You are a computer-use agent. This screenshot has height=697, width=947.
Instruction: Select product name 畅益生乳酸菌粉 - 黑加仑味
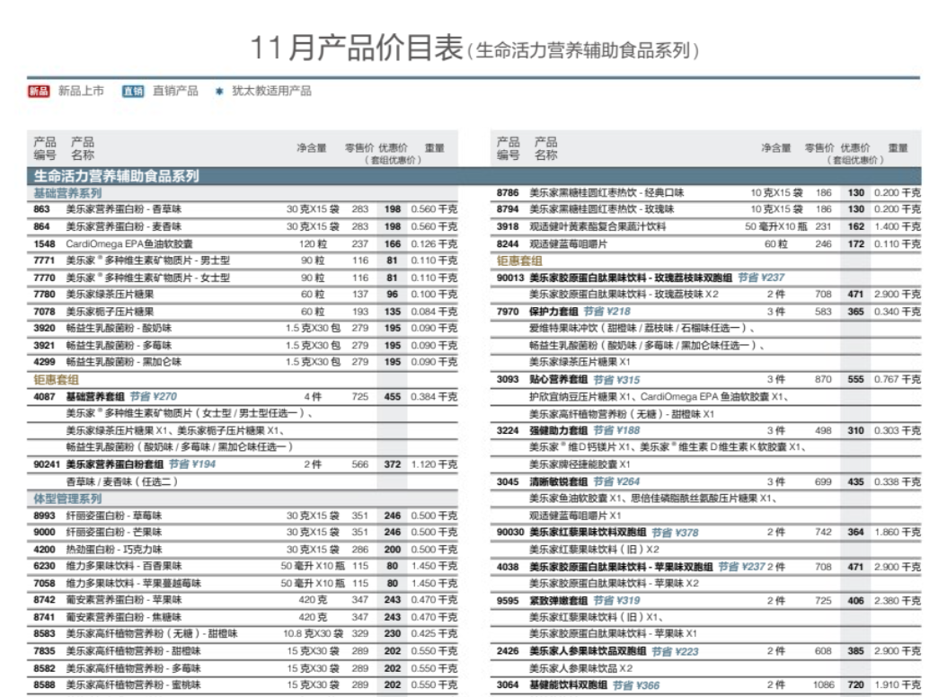click(124, 362)
